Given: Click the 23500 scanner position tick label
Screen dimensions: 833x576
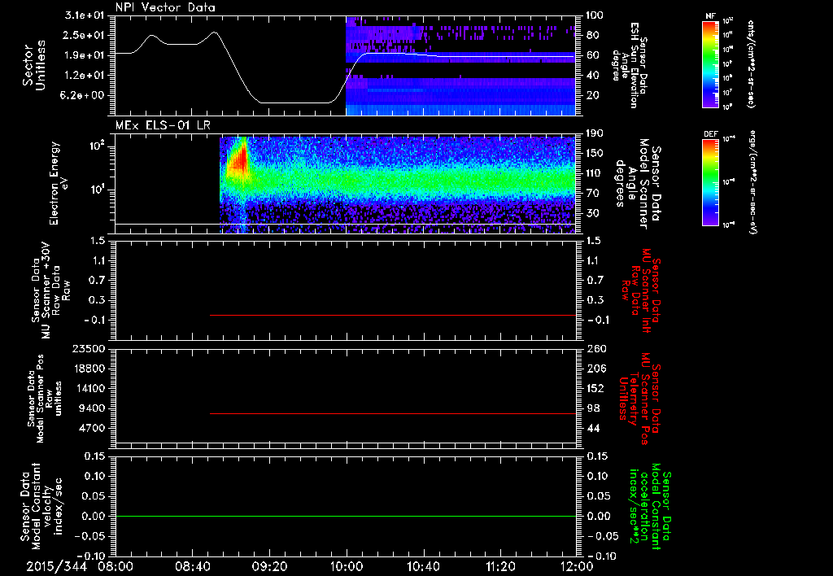Looking at the screenshot, I should 89,348.
